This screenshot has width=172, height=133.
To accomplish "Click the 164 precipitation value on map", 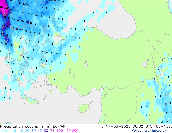I will [x=6, y=8].
